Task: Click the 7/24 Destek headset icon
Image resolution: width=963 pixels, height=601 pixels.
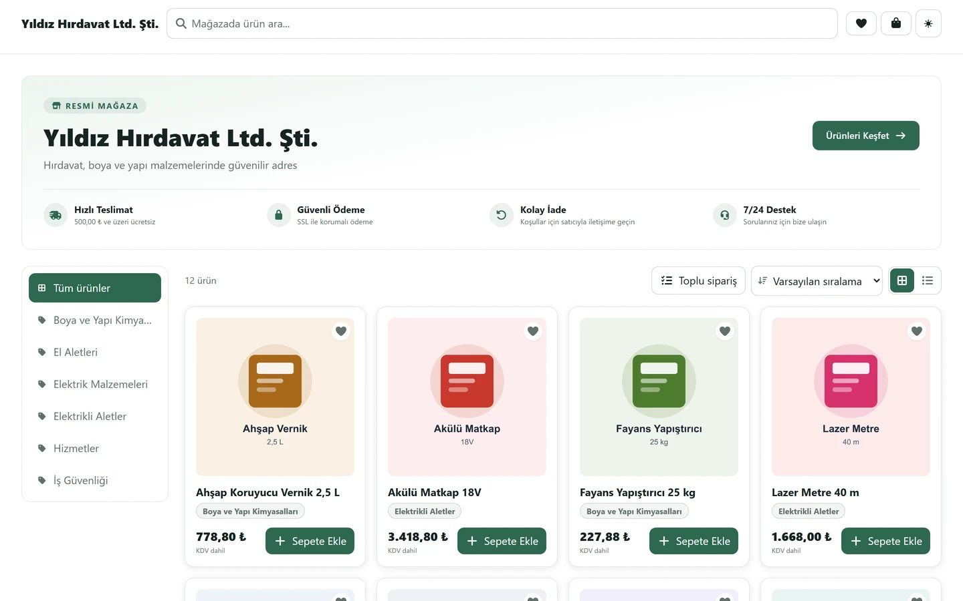Action: click(x=724, y=215)
